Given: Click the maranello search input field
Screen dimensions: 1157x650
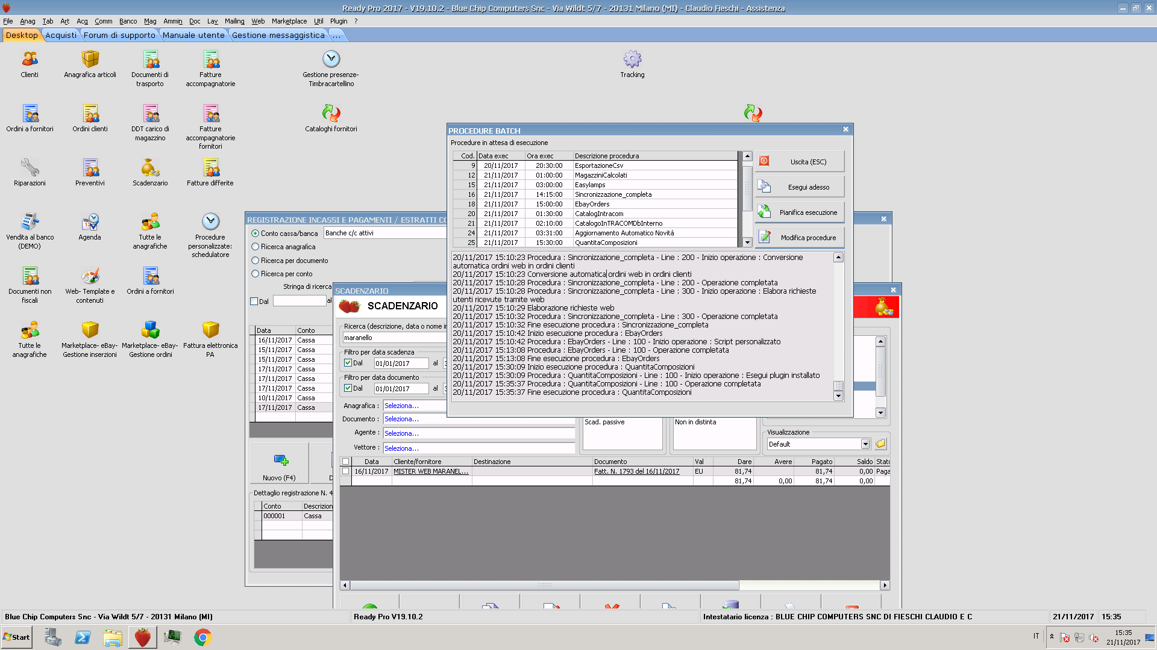Looking at the screenshot, I should coord(394,338).
